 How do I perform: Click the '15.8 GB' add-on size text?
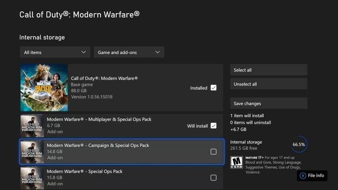[54, 177]
